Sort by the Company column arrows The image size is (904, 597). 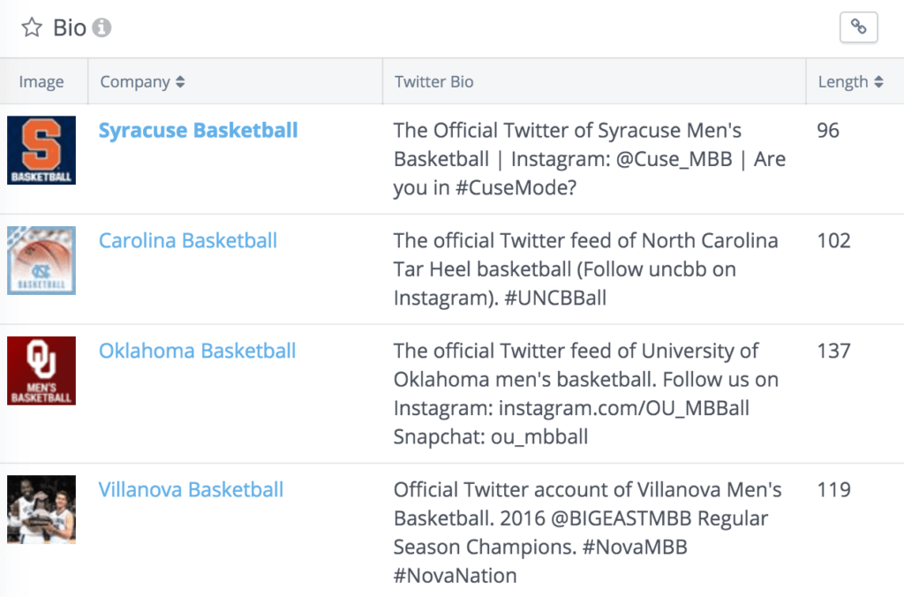pyautogui.click(x=180, y=82)
